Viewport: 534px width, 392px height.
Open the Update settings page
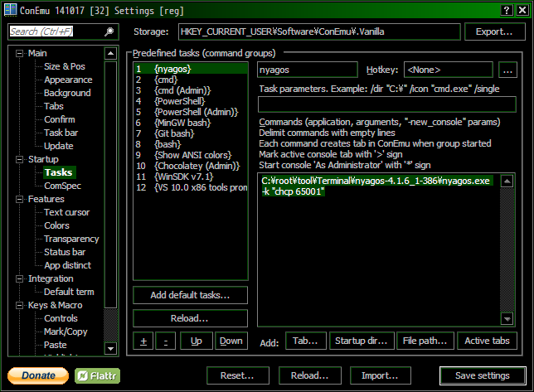click(x=59, y=146)
